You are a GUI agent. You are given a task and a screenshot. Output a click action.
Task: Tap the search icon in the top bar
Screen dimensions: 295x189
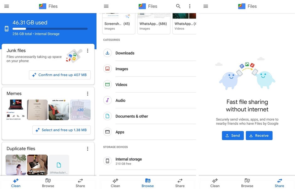pyautogui.click(x=178, y=6)
